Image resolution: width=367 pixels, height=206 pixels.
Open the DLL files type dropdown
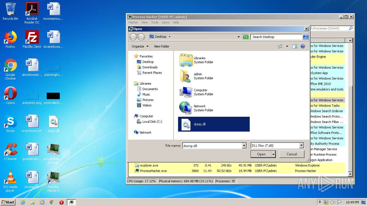coord(301,146)
